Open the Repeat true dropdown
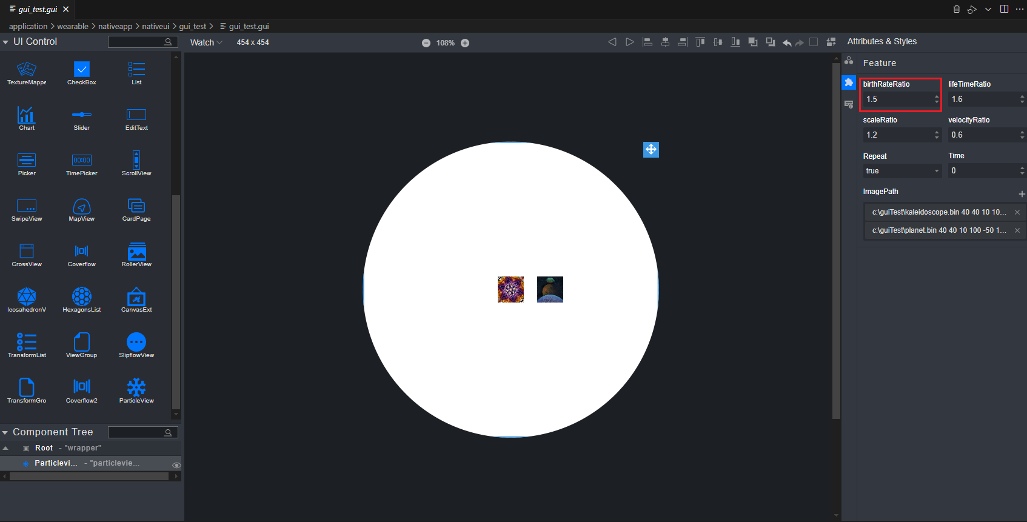1027x522 pixels. point(902,171)
